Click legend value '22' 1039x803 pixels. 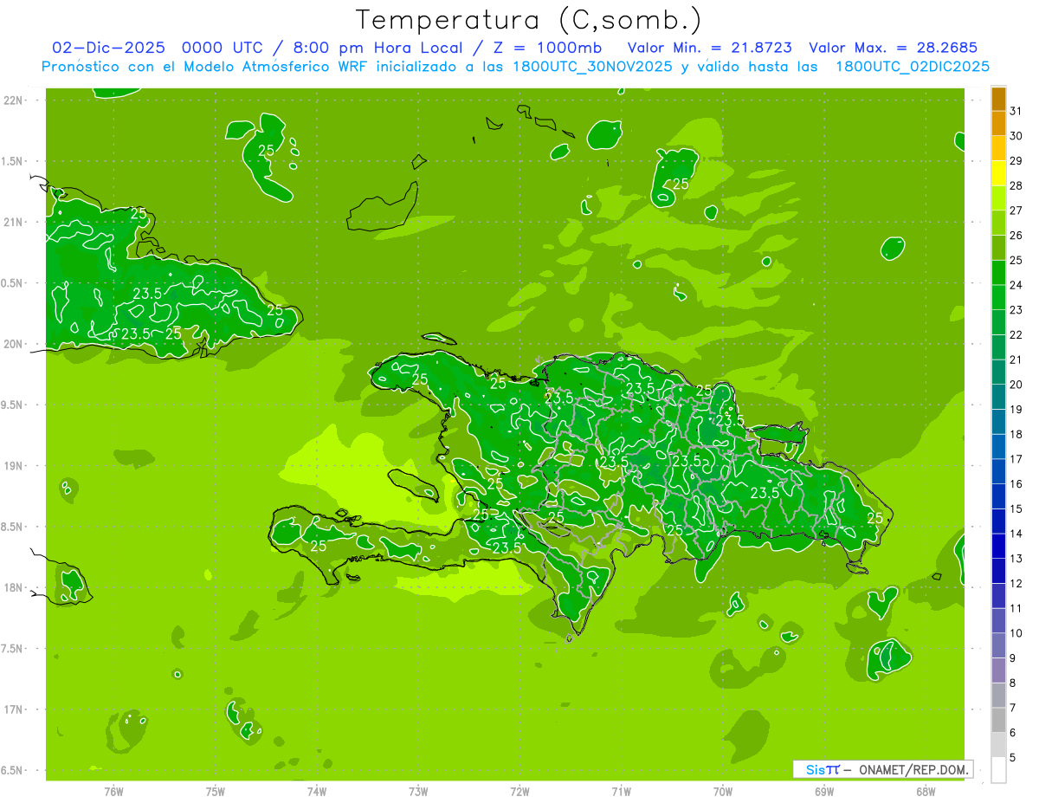1016,335
